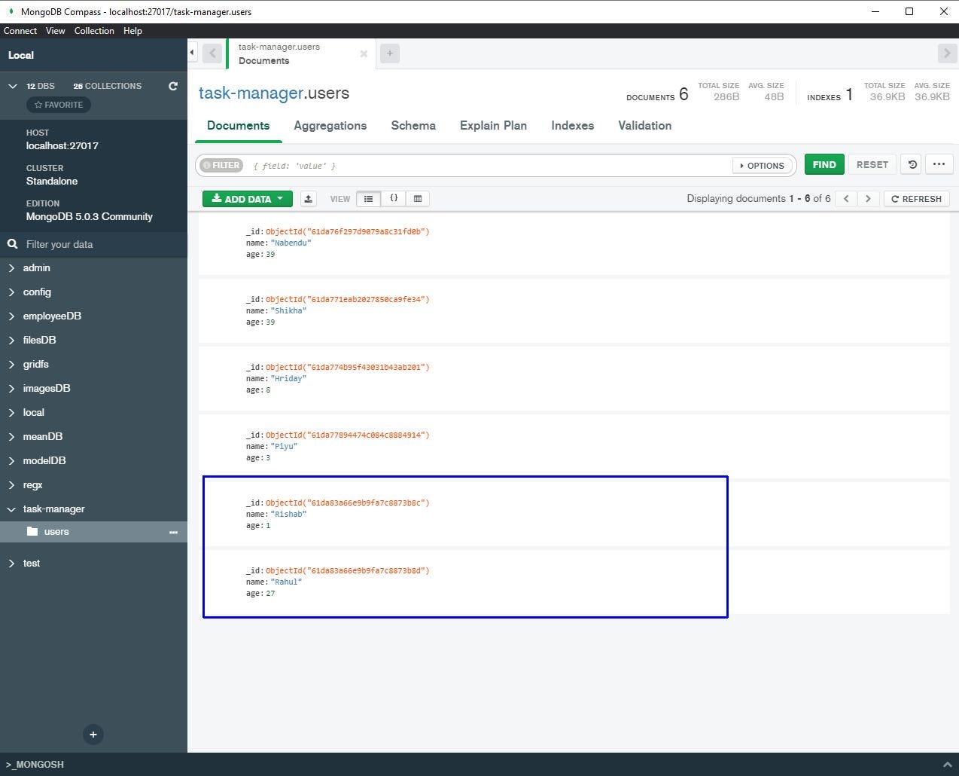Mark connection as FAVORITE
The width and height of the screenshot is (959, 776).
[x=59, y=105]
